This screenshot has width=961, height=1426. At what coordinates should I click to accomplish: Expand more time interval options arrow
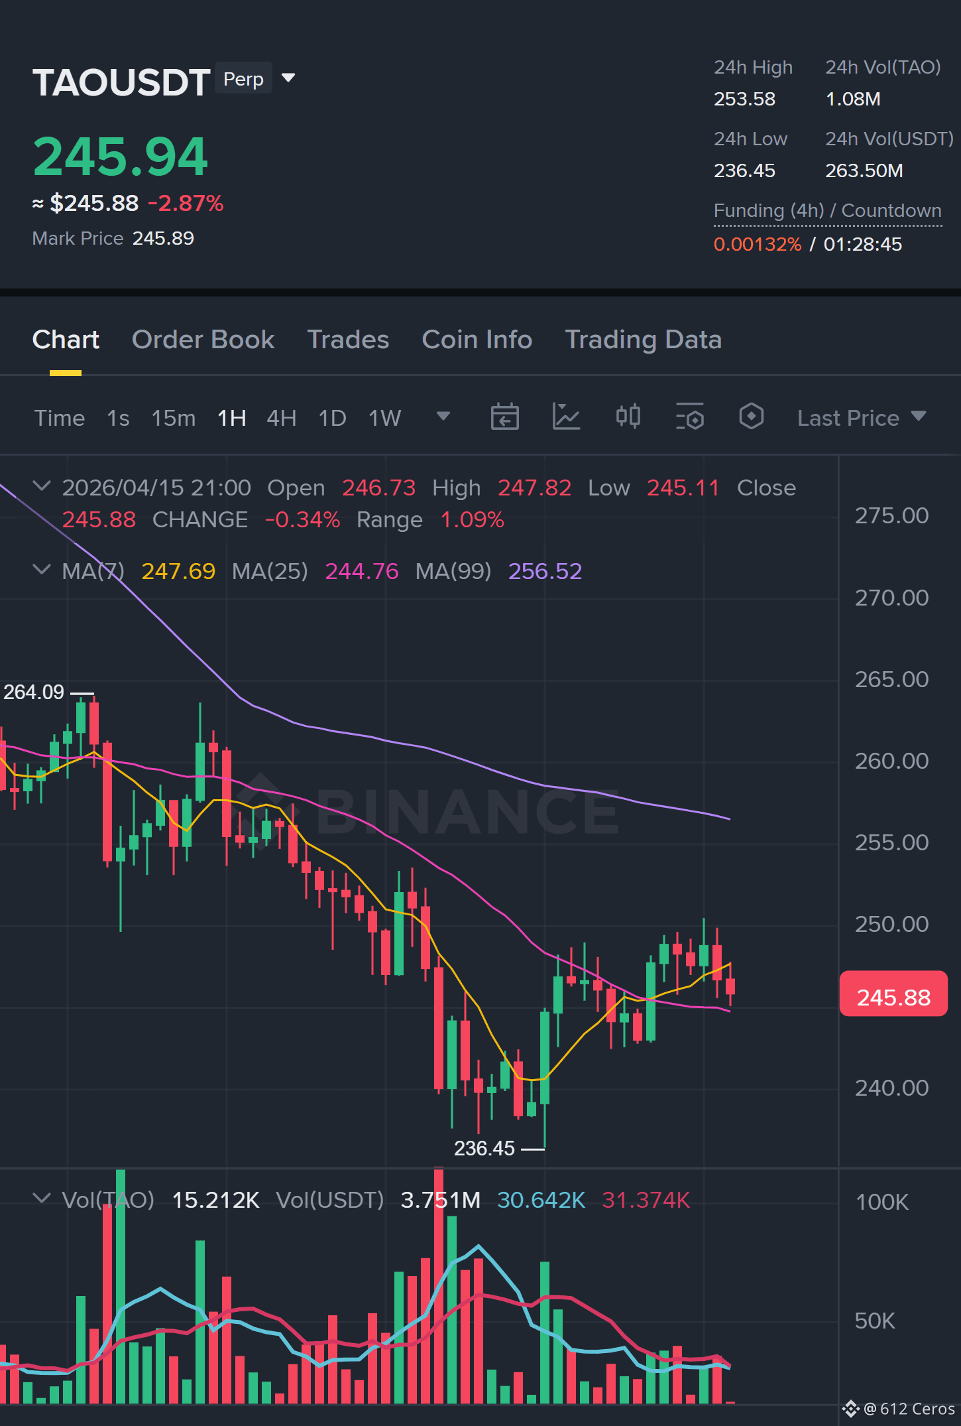[x=443, y=417]
